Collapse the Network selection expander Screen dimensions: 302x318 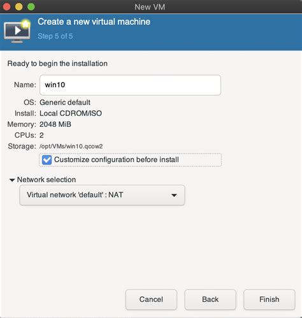12,180
